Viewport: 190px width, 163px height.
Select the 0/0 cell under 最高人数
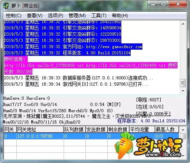[x=167, y=136]
